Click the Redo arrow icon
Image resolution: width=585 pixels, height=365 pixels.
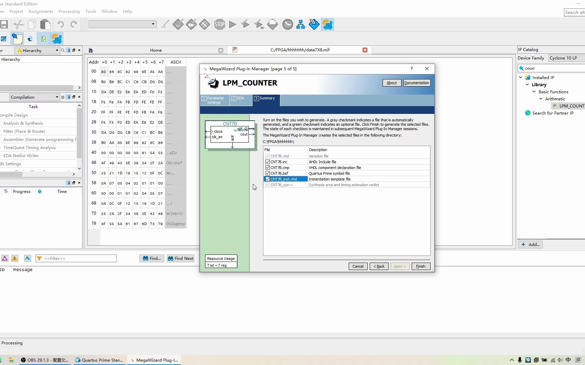(x=74, y=24)
